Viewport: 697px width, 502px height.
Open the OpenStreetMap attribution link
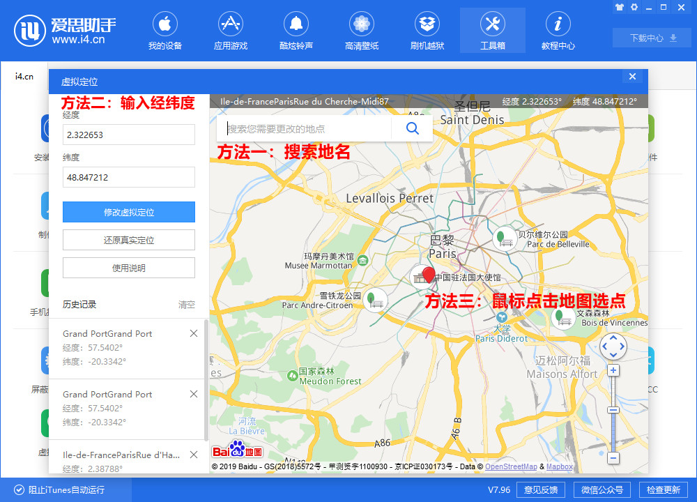coord(511,466)
